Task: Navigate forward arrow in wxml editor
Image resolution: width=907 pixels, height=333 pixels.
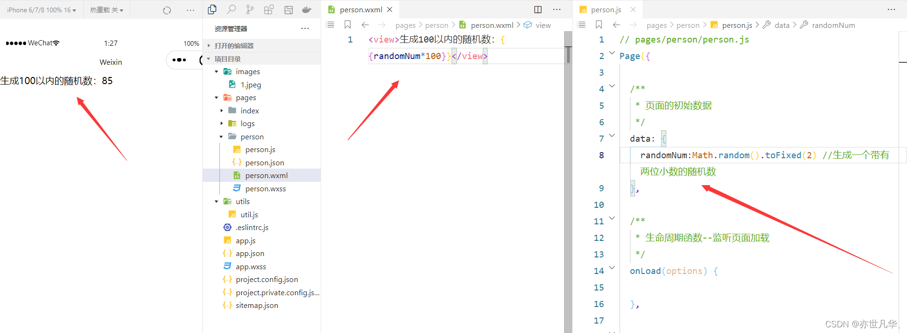Action: pos(382,25)
